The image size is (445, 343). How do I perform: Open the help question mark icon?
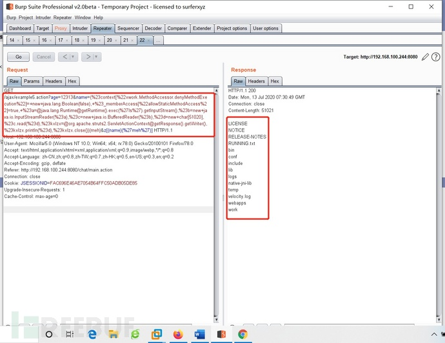435,57
